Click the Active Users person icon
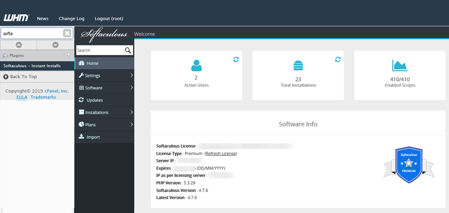 [197, 65]
